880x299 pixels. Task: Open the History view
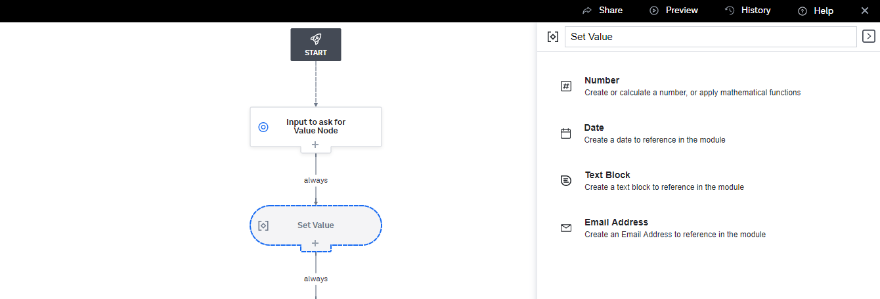[747, 11]
